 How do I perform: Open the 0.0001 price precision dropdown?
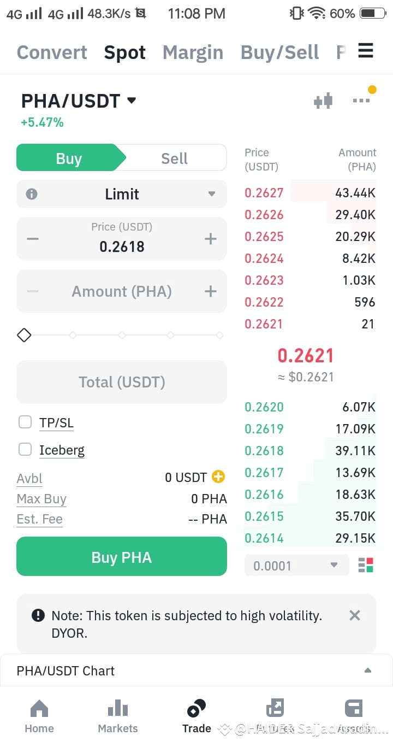pyautogui.click(x=297, y=566)
